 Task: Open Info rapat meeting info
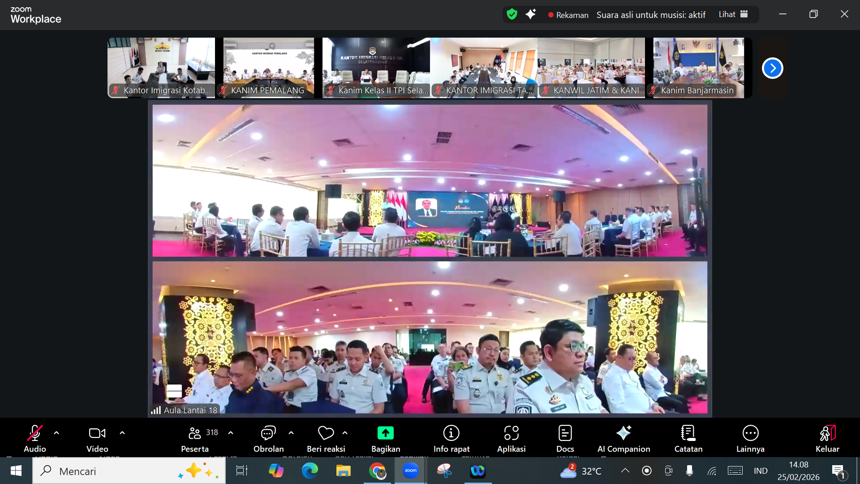click(x=451, y=438)
